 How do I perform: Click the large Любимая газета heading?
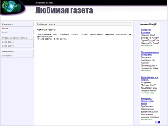click(x=64, y=10)
